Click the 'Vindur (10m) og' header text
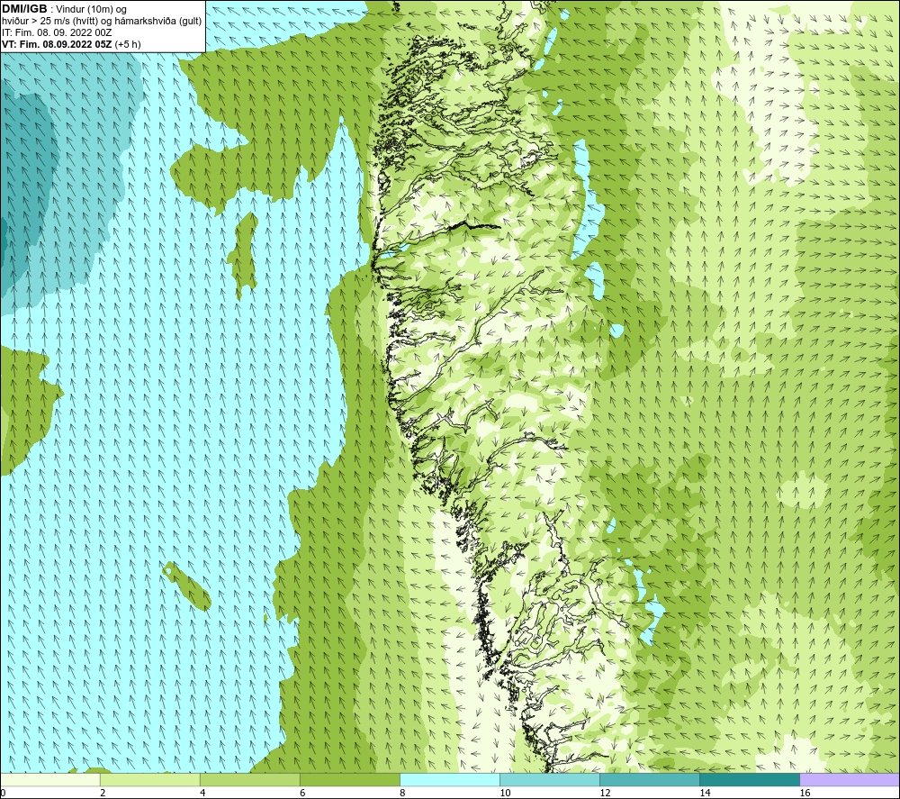900x799 pixels. pyautogui.click(x=91, y=10)
